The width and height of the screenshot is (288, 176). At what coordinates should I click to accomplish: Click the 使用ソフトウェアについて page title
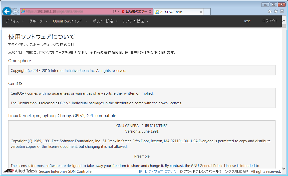[41, 37]
